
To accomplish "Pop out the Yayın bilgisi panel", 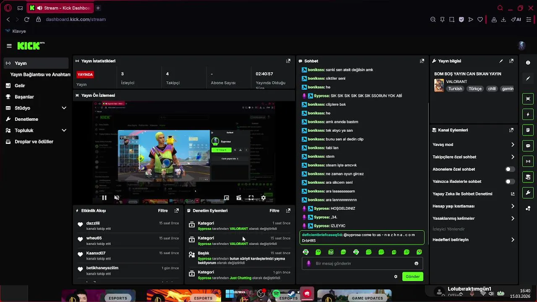I will [511, 61].
